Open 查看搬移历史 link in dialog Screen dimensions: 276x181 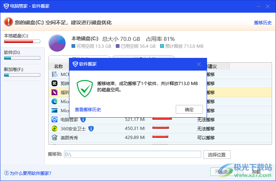88,110
